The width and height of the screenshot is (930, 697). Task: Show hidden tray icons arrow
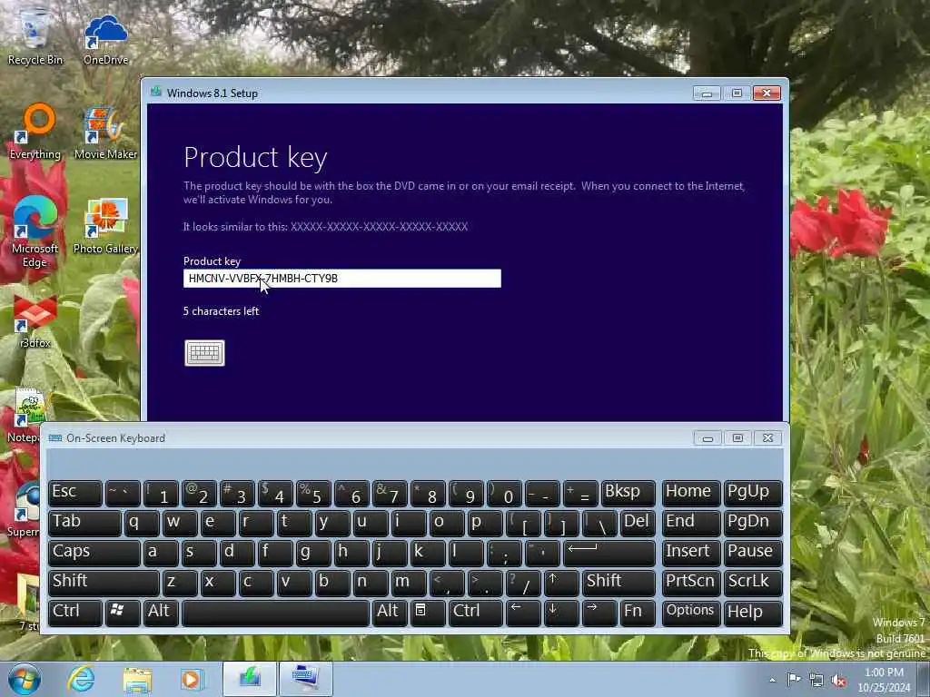point(772,681)
